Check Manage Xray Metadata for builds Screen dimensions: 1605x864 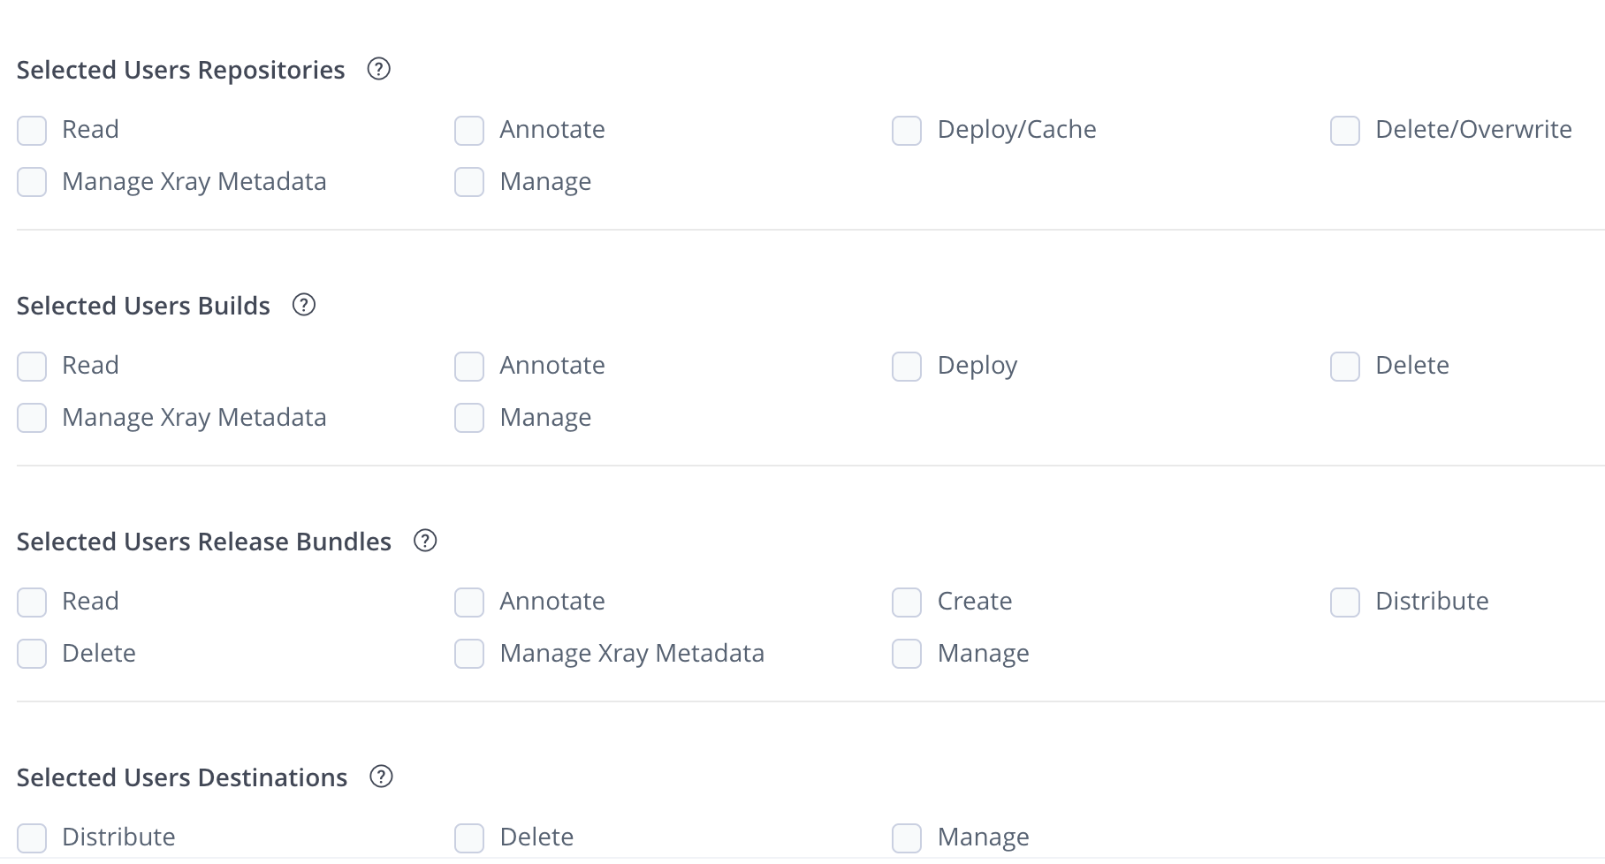click(x=32, y=418)
